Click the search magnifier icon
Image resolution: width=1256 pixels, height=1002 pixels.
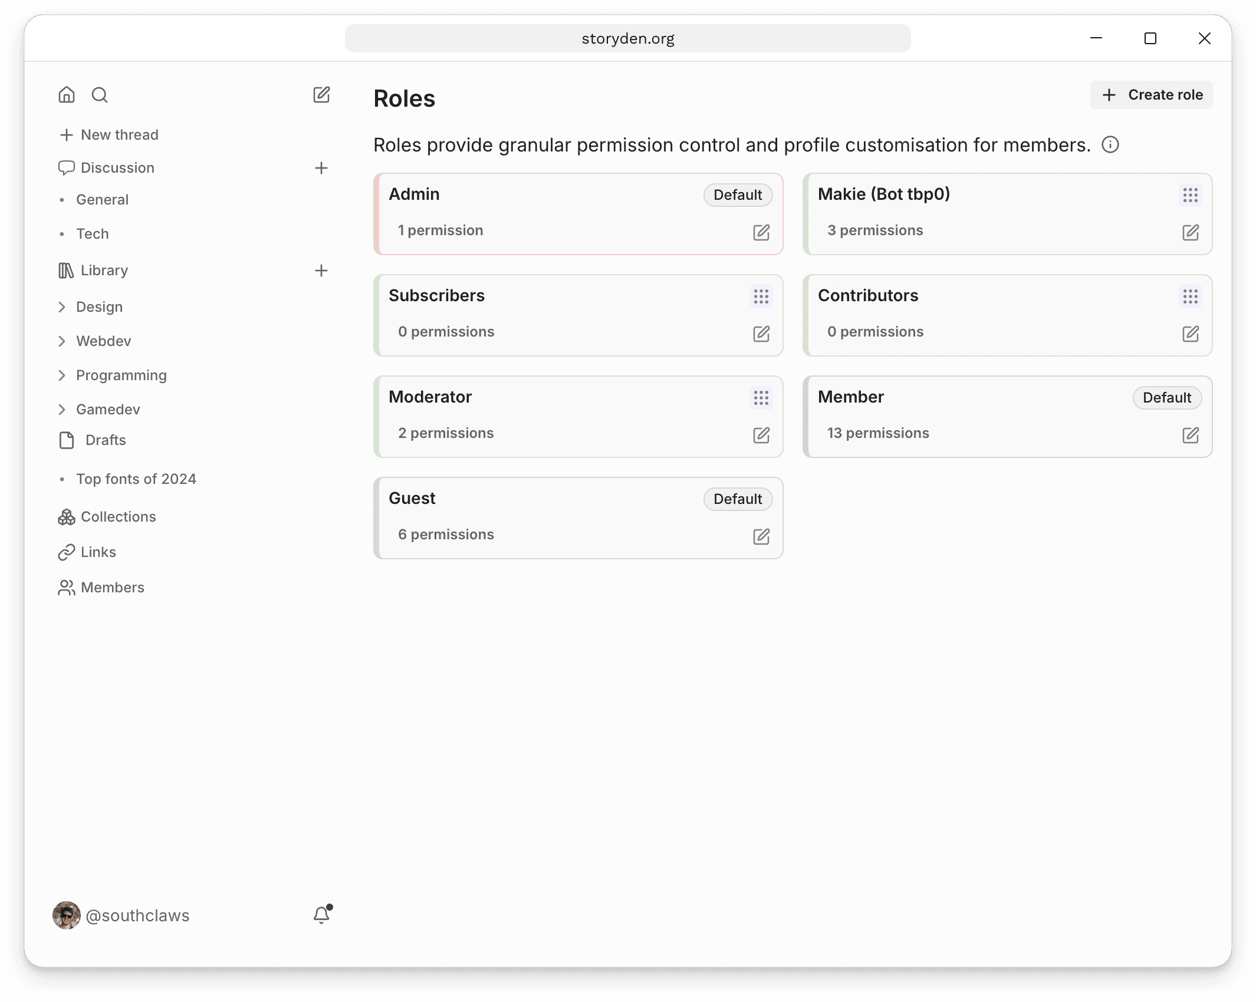click(x=100, y=95)
